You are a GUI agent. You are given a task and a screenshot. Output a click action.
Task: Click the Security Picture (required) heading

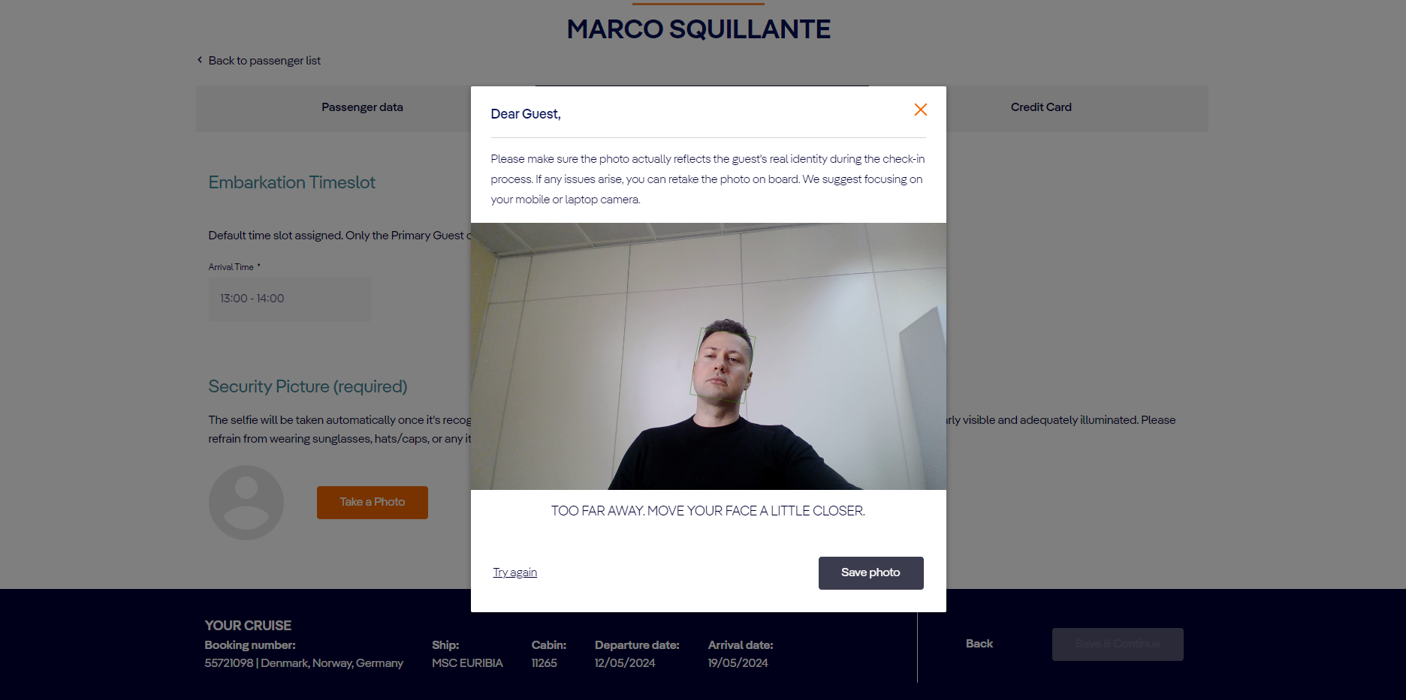click(x=308, y=386)
